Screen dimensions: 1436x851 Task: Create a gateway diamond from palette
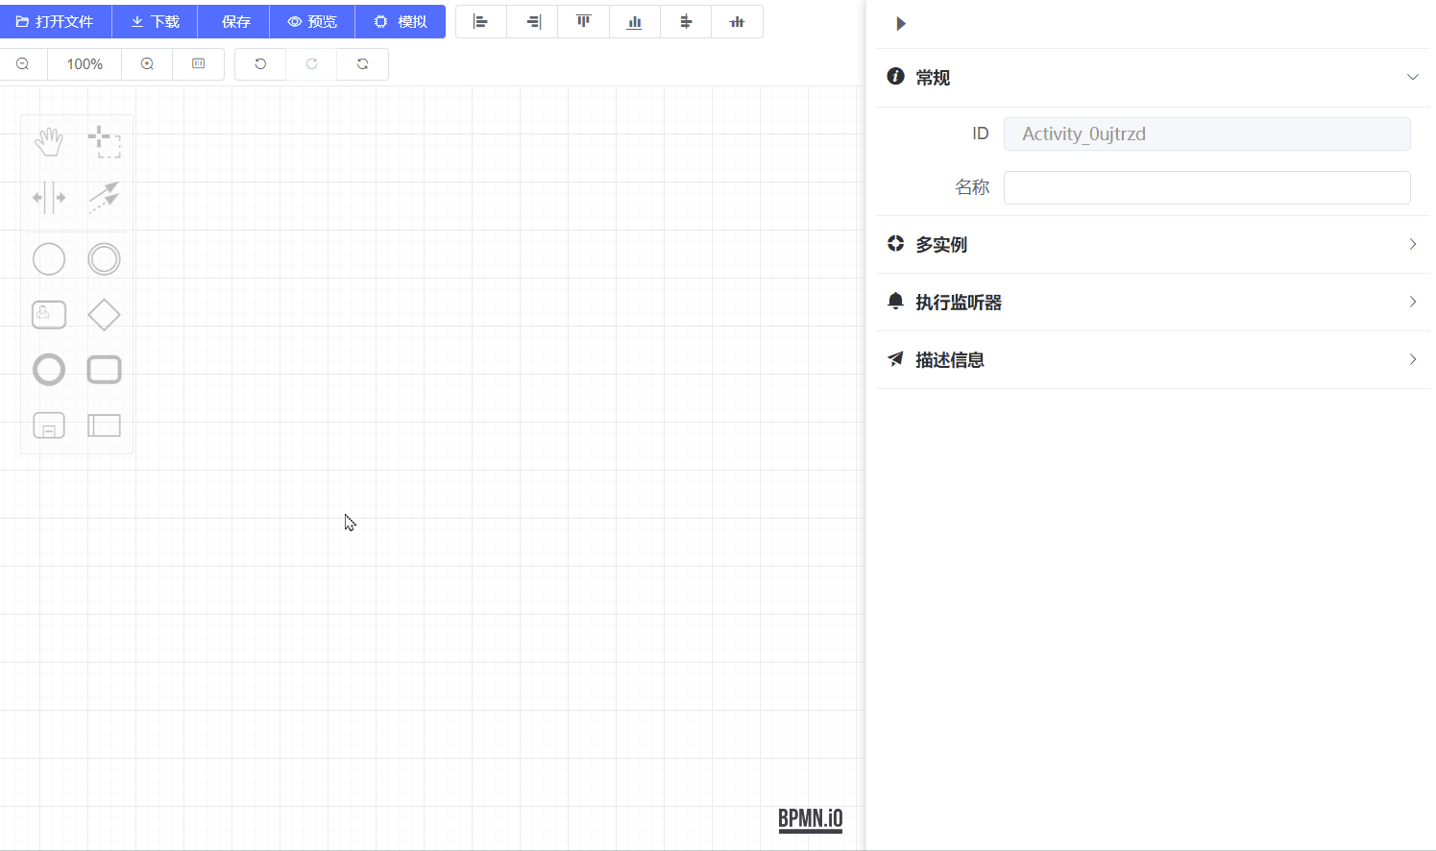(x=104, y=314)
